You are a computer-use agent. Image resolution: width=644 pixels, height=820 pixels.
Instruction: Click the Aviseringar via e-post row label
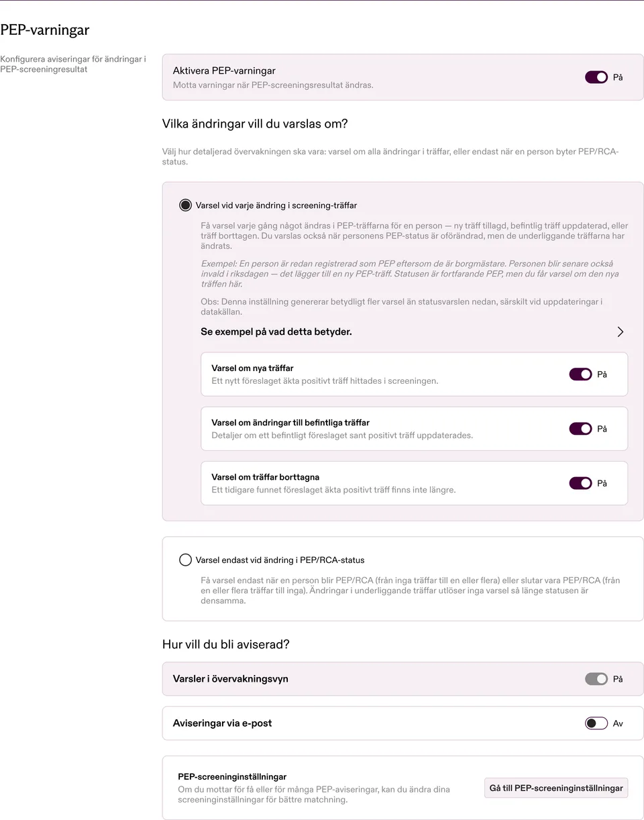coord(222,723)
